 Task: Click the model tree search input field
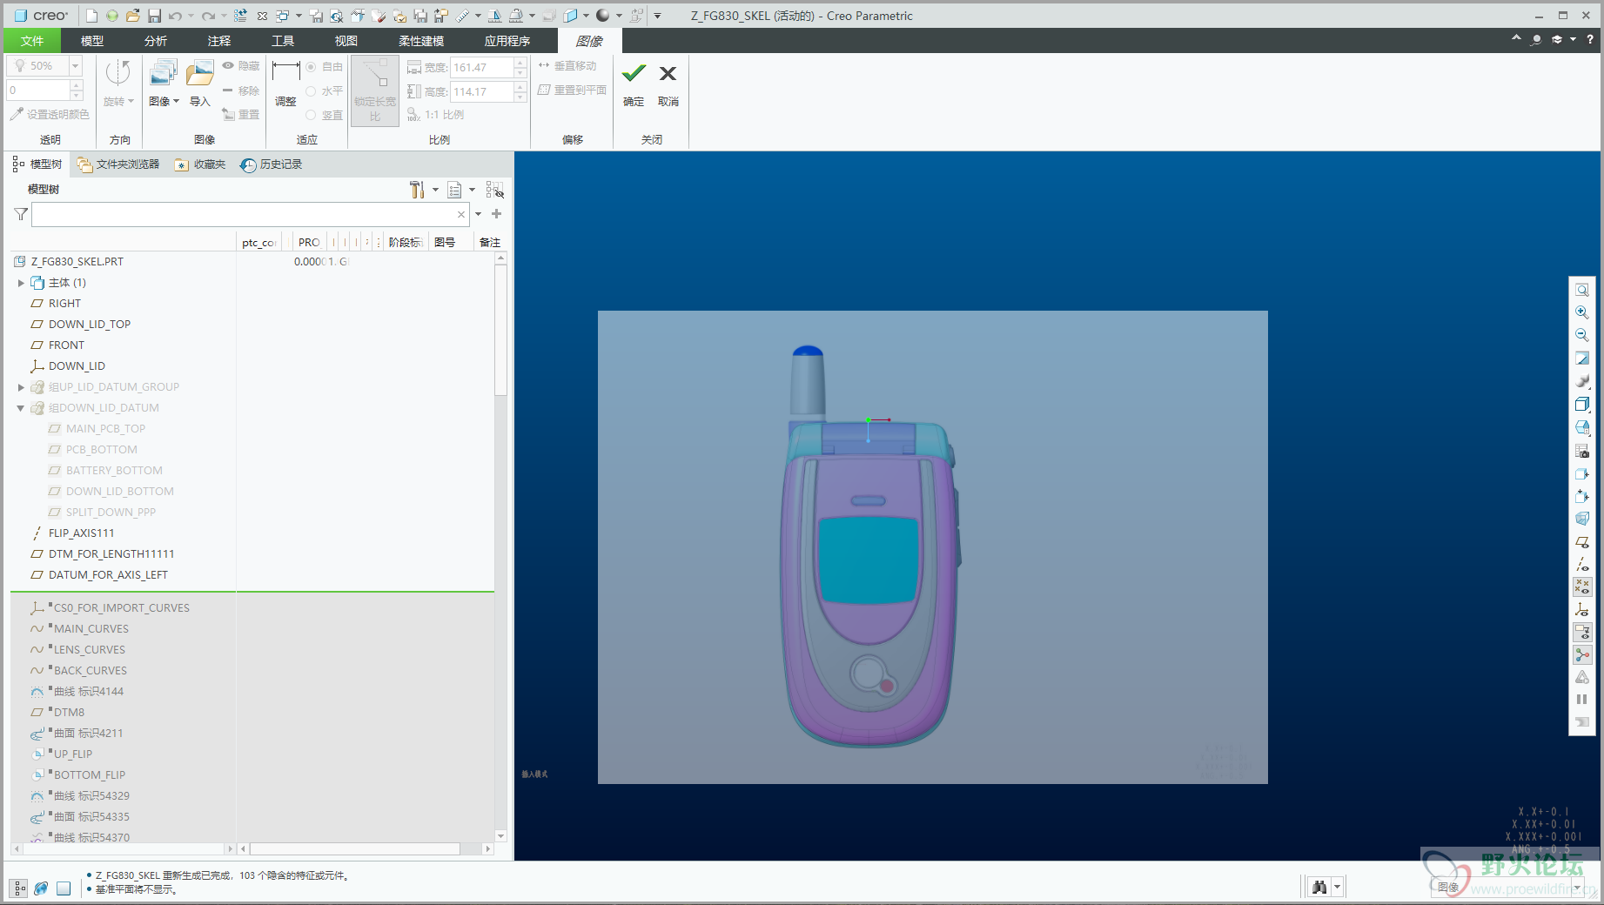click(x=243, y=214)
